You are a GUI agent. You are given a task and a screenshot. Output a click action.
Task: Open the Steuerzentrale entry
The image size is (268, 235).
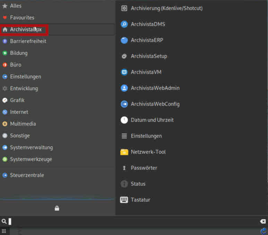pos(27,175)
